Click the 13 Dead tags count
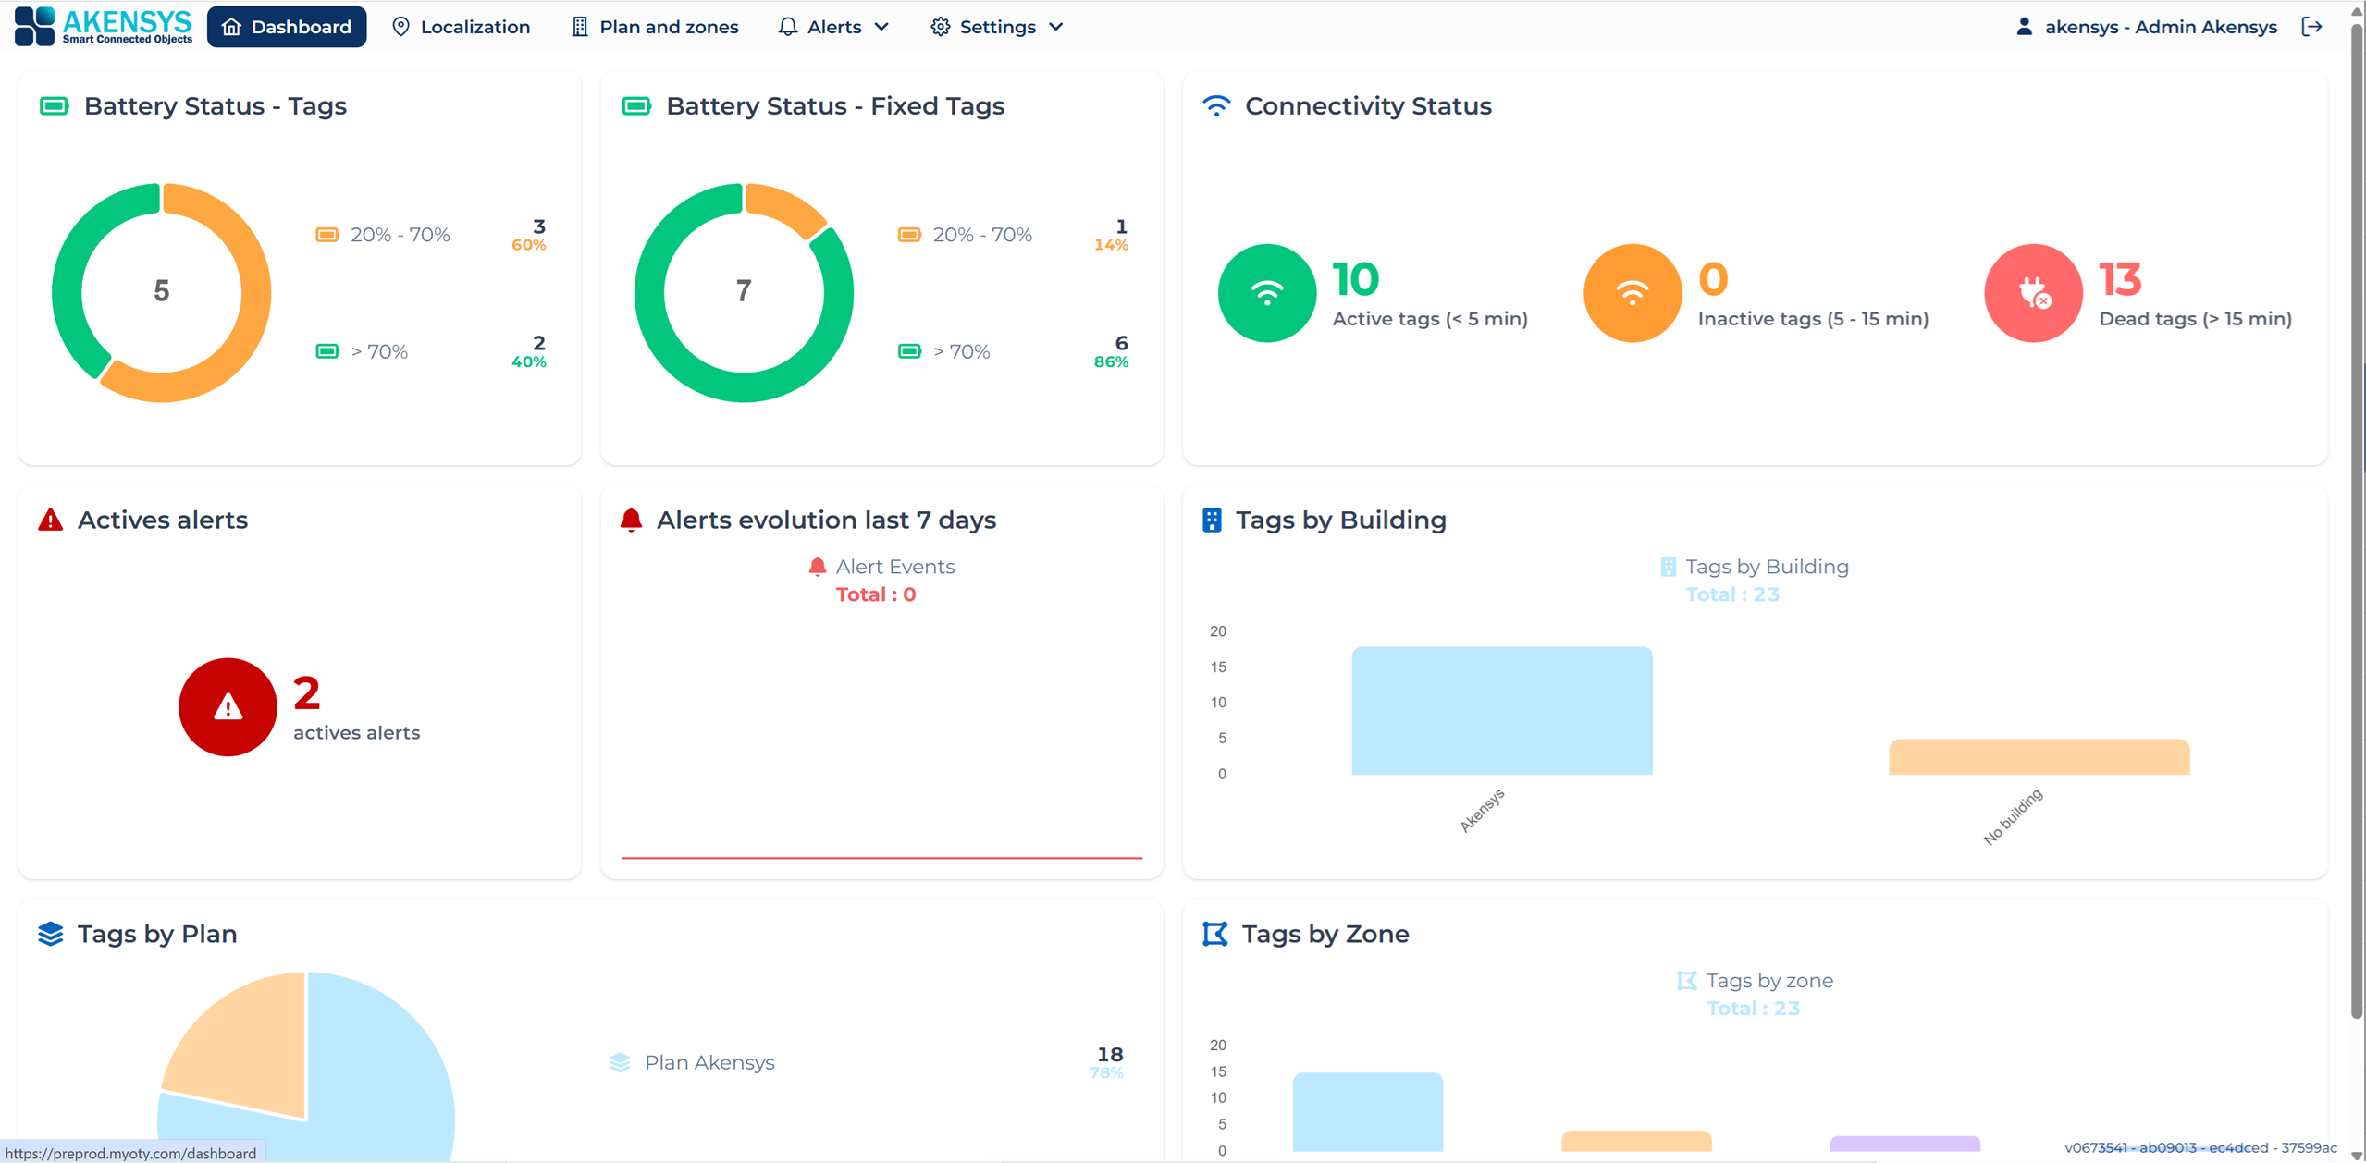The height and width of the screenshot is (1163, 2366). 2120,279
